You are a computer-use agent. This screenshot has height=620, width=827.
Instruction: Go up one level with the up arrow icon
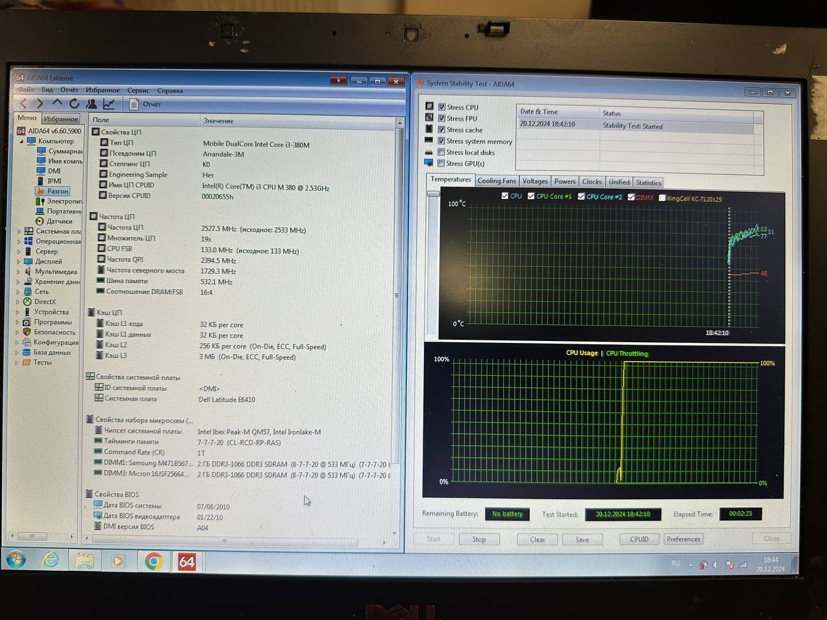coord(58,103)
